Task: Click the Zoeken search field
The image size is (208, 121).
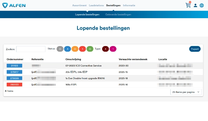Action: coord(31,49)
